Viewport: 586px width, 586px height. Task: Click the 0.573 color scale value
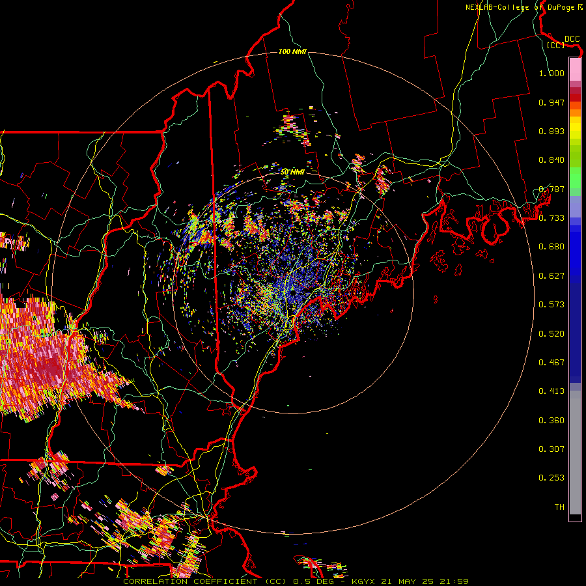[551, 305]
